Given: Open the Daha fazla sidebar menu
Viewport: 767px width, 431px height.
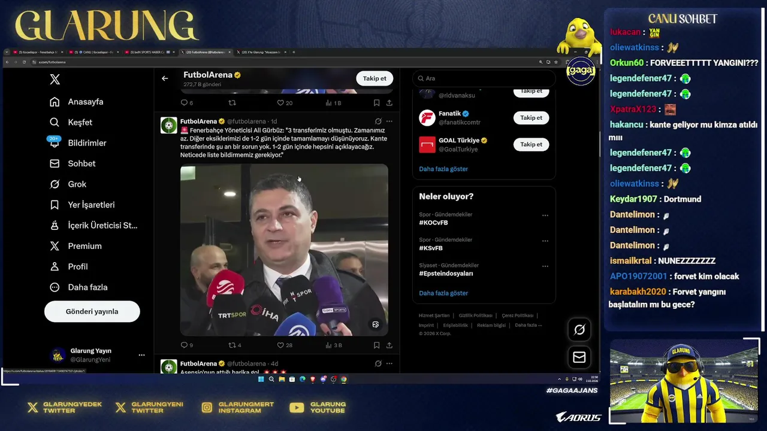Looking at the screenshot, I should (x=79, y=287).
